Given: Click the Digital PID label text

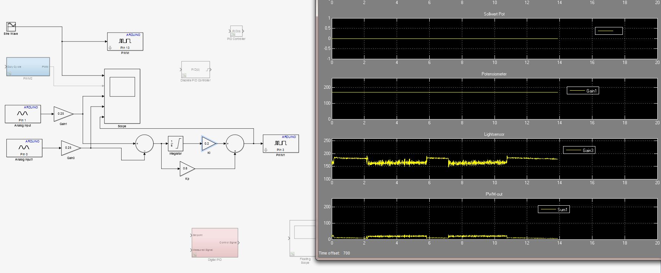Looking at the screenshot, I should [215, 260].
